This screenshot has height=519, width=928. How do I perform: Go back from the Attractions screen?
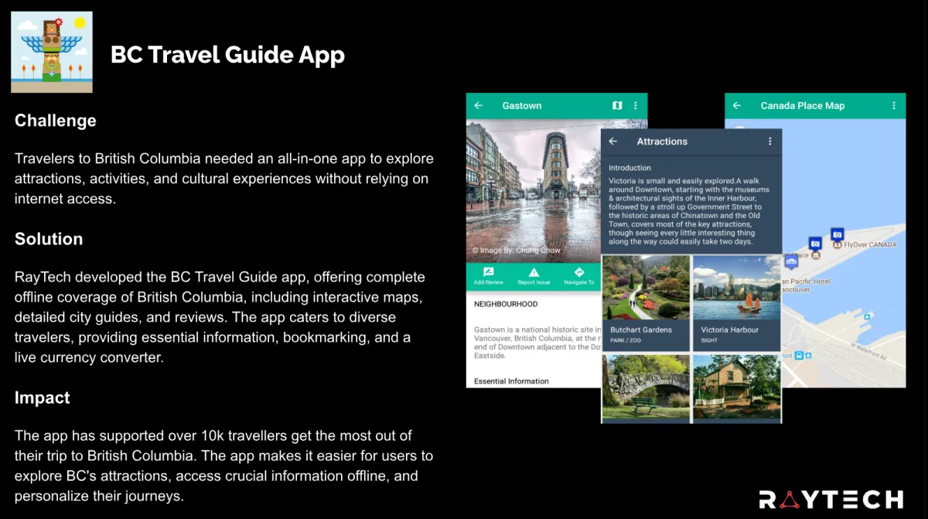pos(613,142)
